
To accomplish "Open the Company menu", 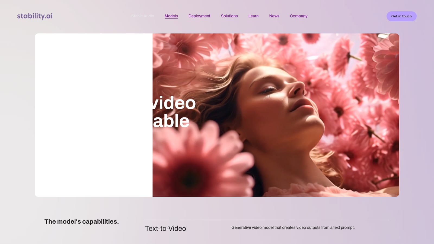I will click(x=299, y=16).
